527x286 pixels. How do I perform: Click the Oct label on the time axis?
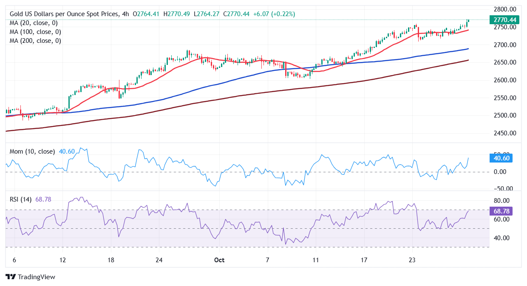[219, 260]
